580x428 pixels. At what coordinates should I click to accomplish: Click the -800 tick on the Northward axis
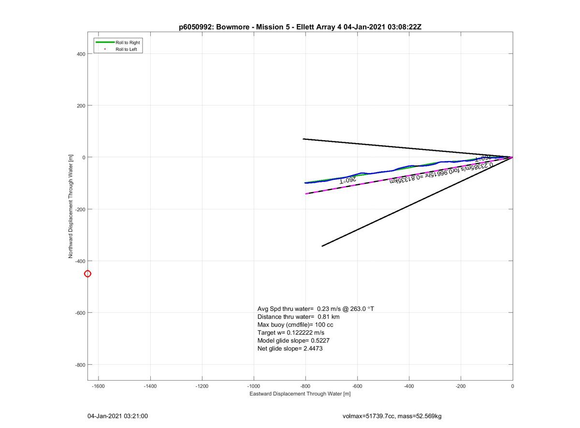(79, 365)
